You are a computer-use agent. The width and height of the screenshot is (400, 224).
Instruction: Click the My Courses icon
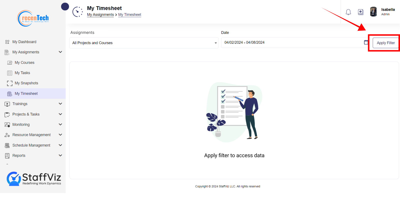point(10,63)
